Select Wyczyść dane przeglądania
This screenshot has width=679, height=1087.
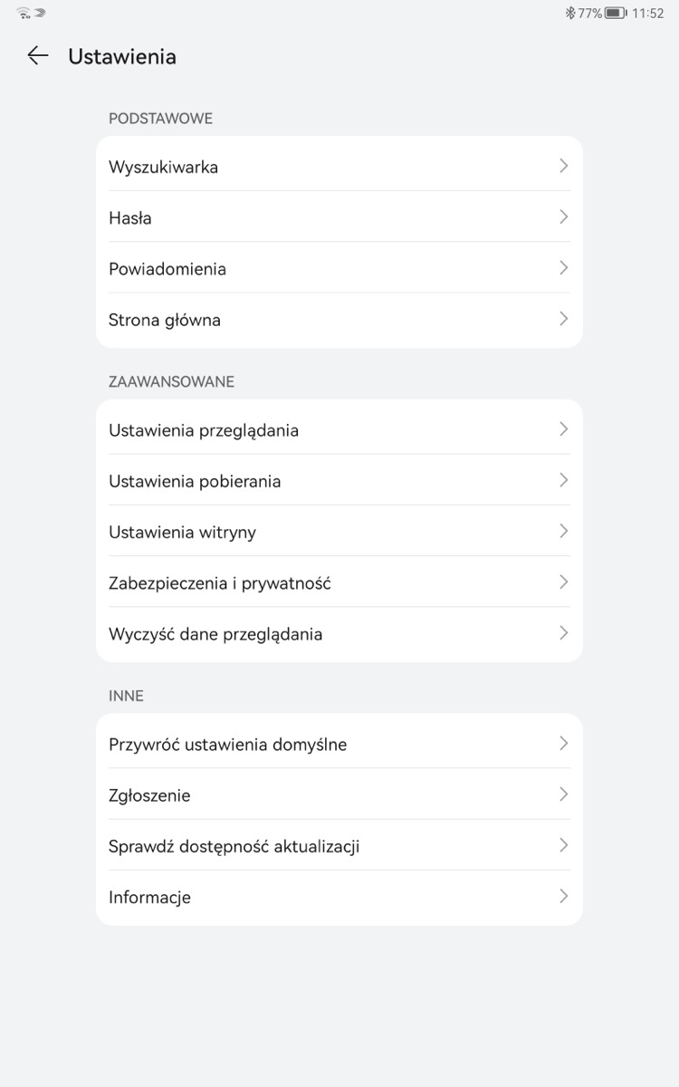tap(339, 632)
